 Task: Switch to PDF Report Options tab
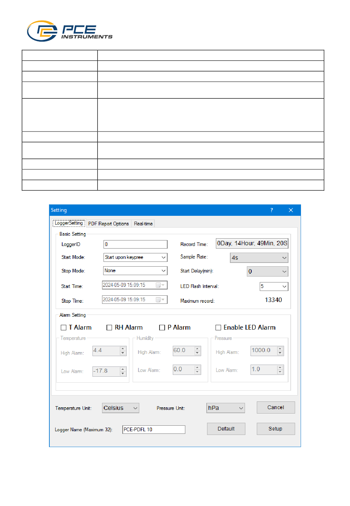(x=109, y=224)
